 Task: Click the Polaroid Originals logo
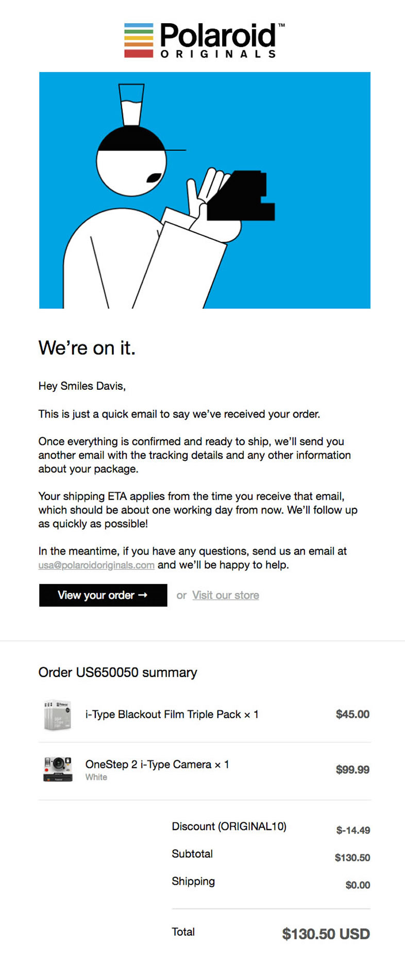tap(204, 40)
